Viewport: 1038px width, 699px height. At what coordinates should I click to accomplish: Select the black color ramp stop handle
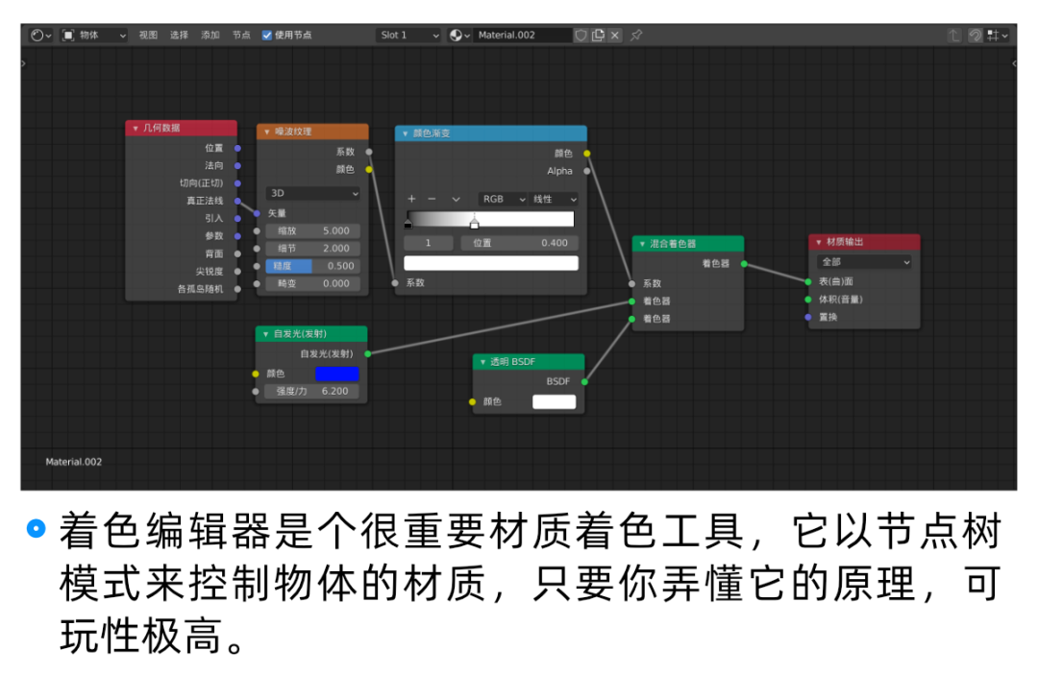pyautogui.click(x=408, y=223)
